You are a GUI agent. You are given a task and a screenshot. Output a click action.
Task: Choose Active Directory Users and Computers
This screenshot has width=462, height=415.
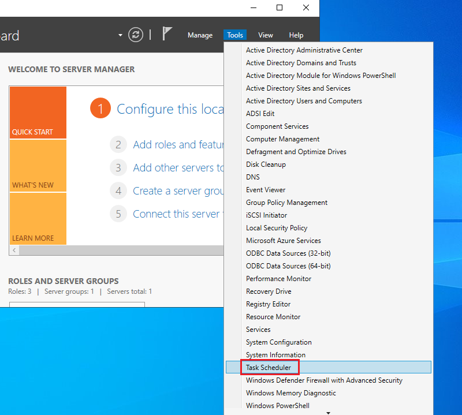coord(304,101)
